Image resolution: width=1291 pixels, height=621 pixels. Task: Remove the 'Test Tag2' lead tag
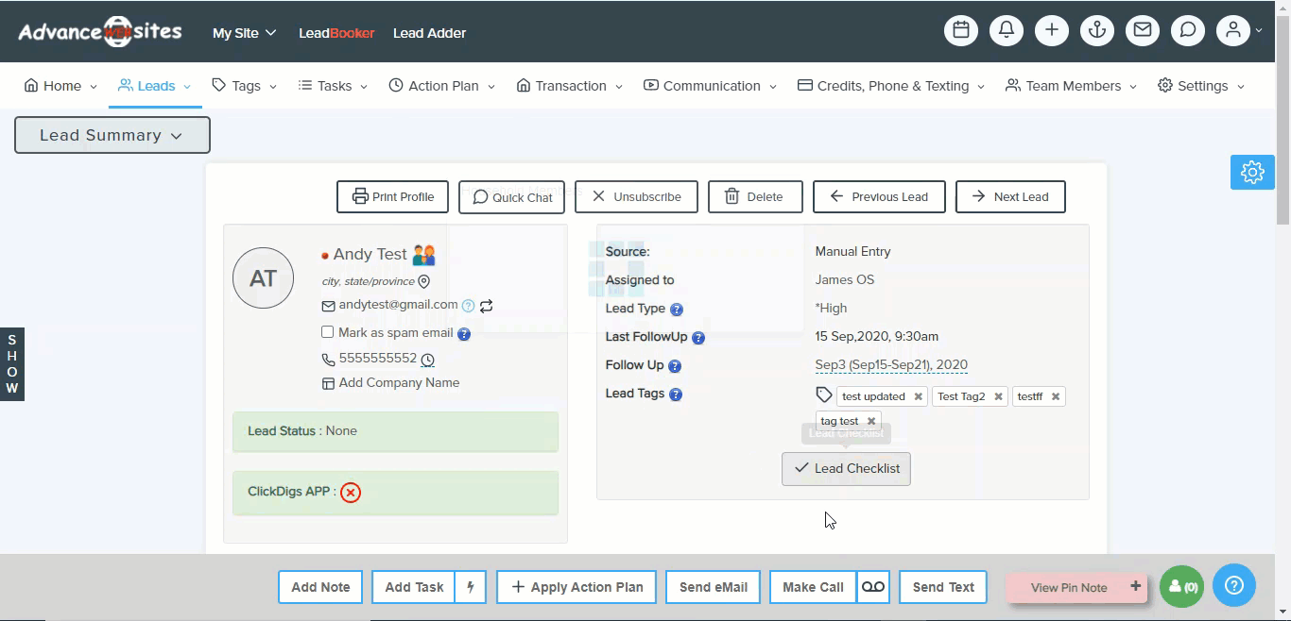(x=998, y=397)
